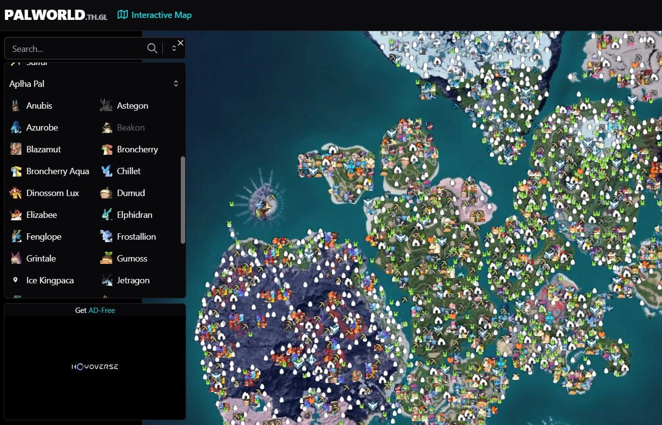Image resolution: width=662 pixels, height=425 pixels.
Task: Open the AD-Free link
Action: click(x=102, y=311)
